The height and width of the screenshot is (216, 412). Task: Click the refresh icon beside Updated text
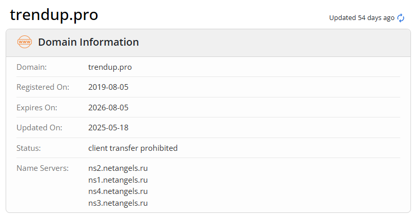pos(401,18)
